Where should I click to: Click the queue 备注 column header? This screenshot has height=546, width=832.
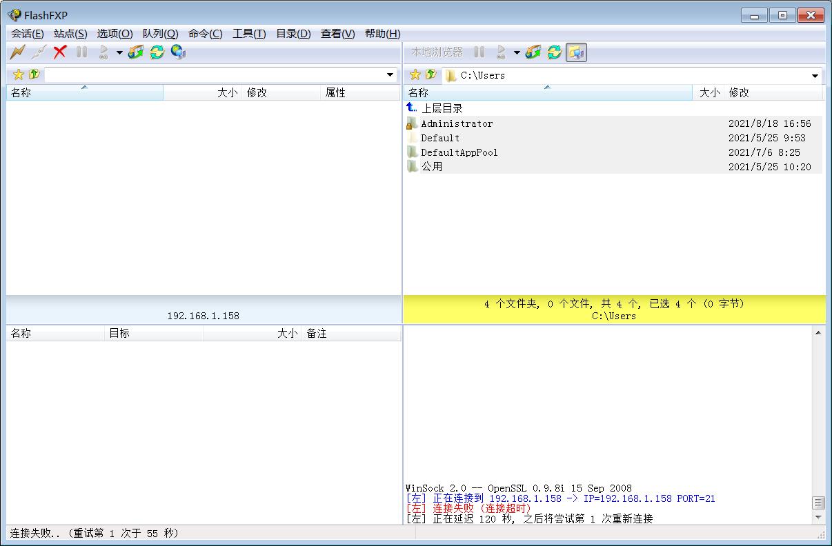pyautogui.click(x=351, y=333)
